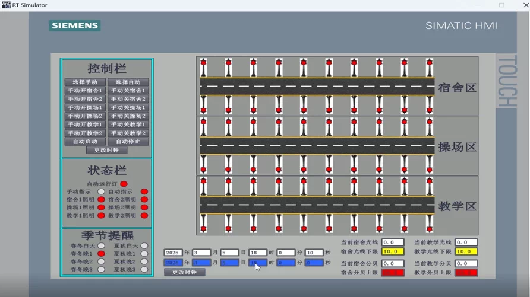530x297 pixels.
Task: Click the 当前教学光线 value field
Action: 466,242
